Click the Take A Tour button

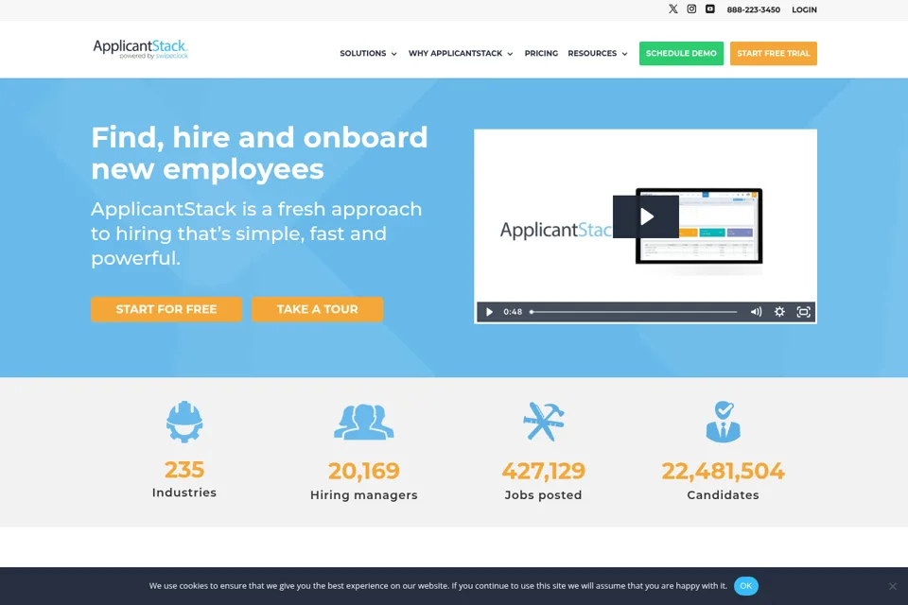(318, 309)
